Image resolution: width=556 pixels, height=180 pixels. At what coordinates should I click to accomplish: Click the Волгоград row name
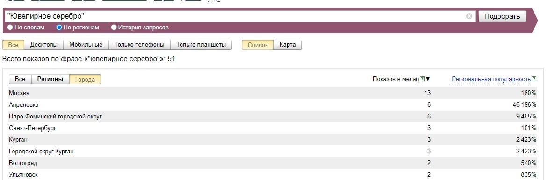(x=23, y=163)
